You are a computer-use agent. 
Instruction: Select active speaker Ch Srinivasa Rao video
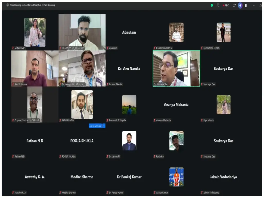tap(176, 68)
